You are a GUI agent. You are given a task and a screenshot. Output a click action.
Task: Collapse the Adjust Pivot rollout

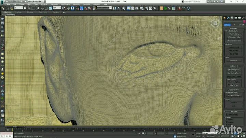234,28
